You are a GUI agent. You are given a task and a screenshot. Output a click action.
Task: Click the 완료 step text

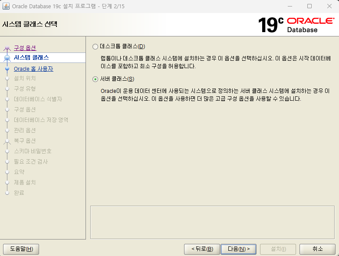[x=19, y=193]
